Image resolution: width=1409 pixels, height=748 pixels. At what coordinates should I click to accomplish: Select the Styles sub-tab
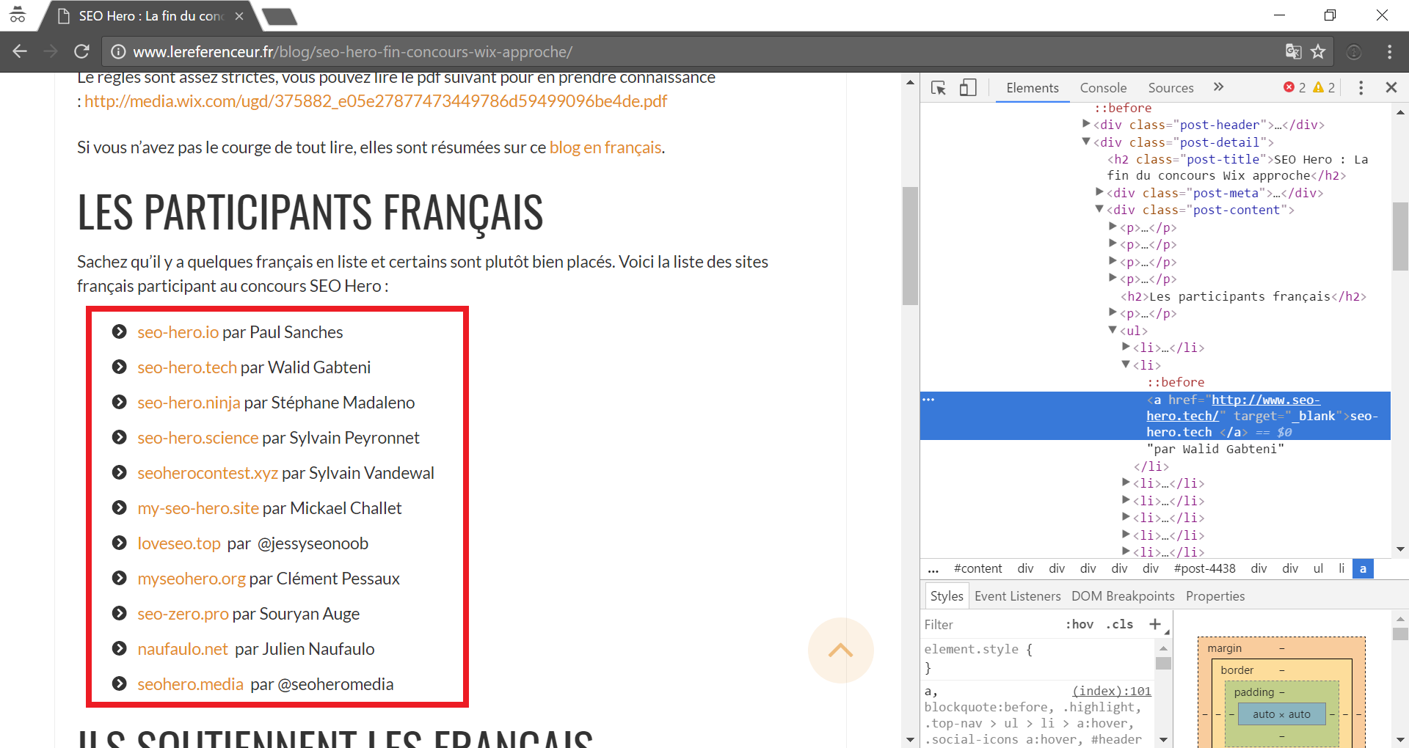[x=947, y=596]
